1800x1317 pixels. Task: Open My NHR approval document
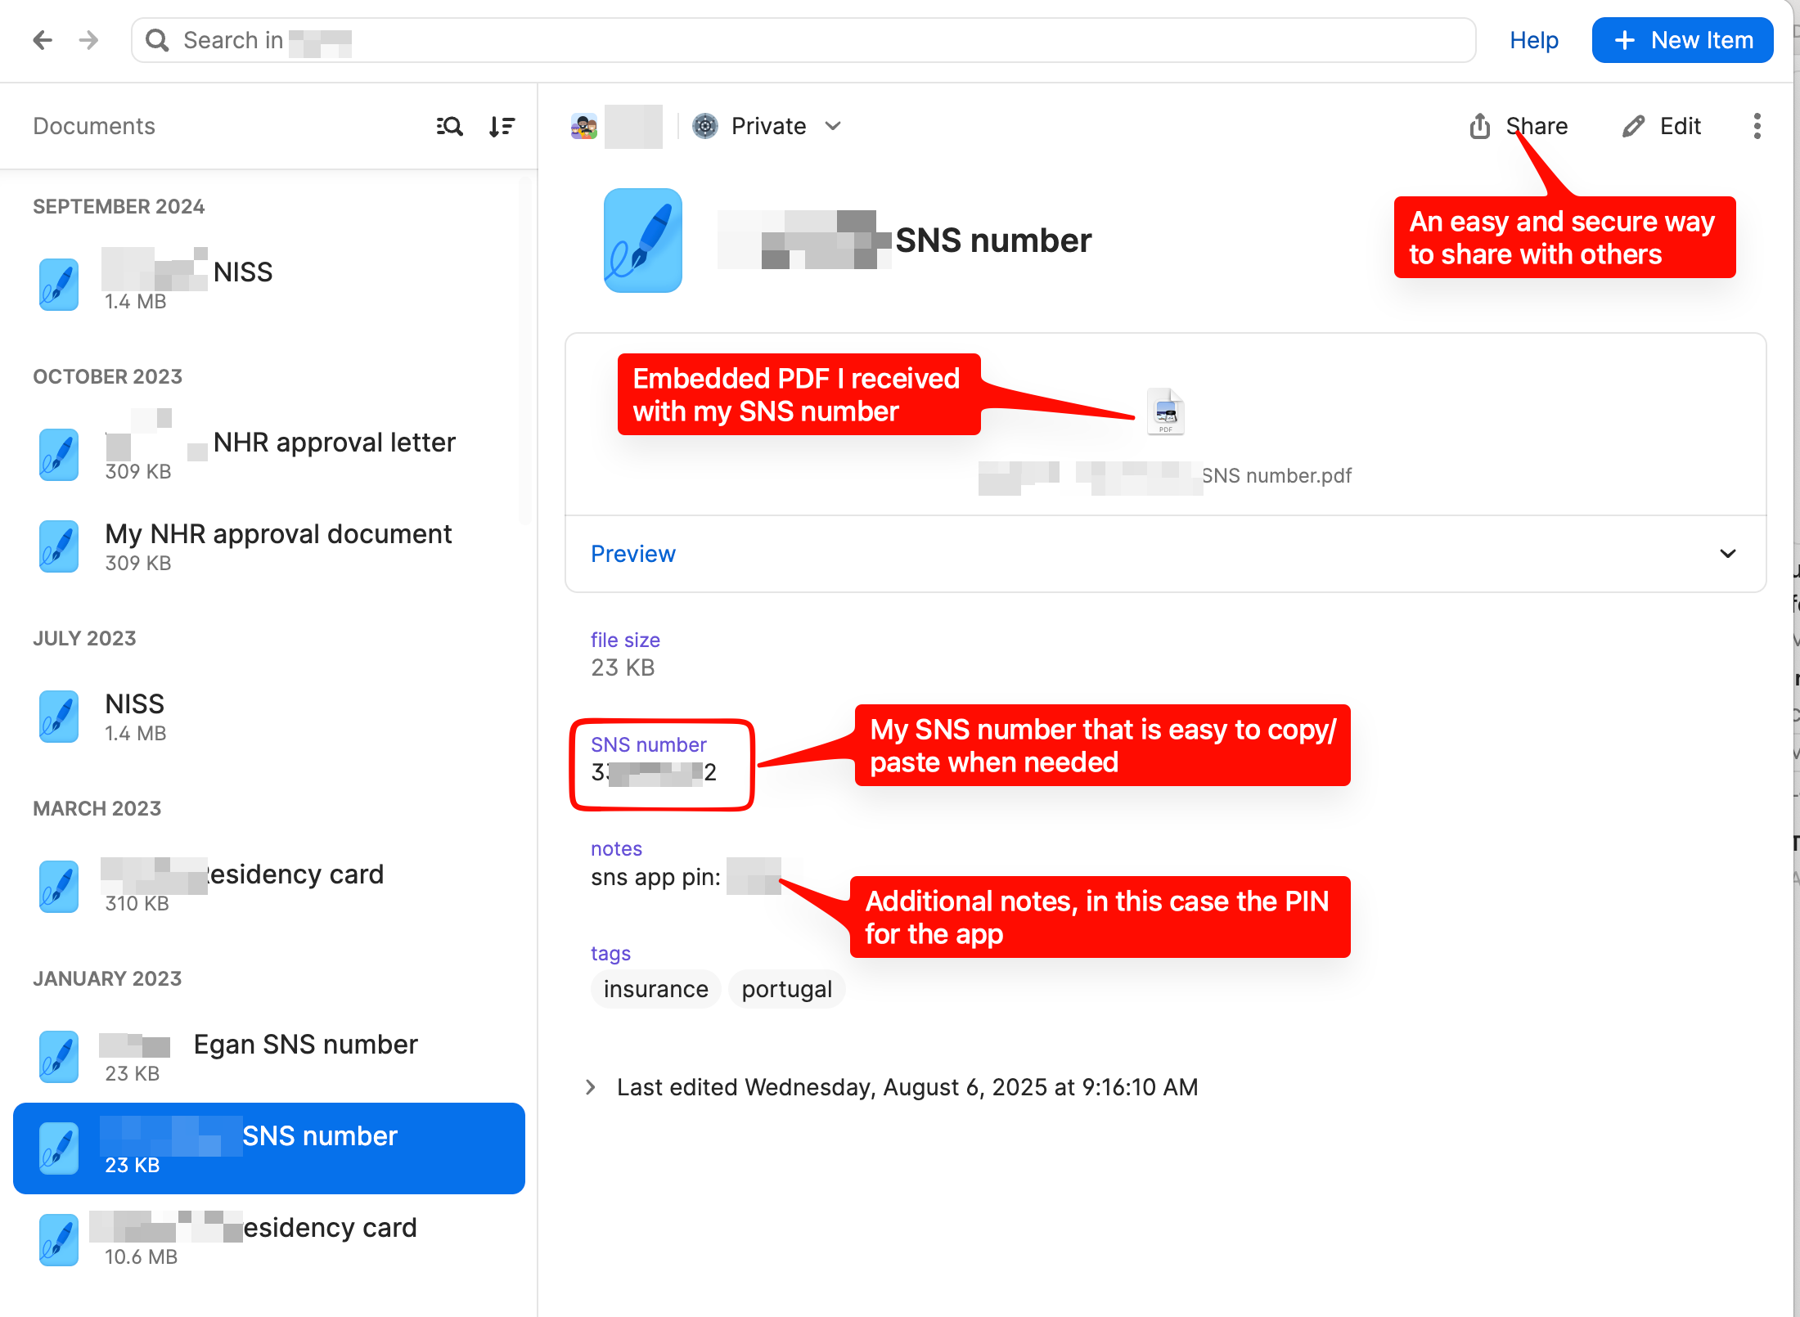pos(269,546)
